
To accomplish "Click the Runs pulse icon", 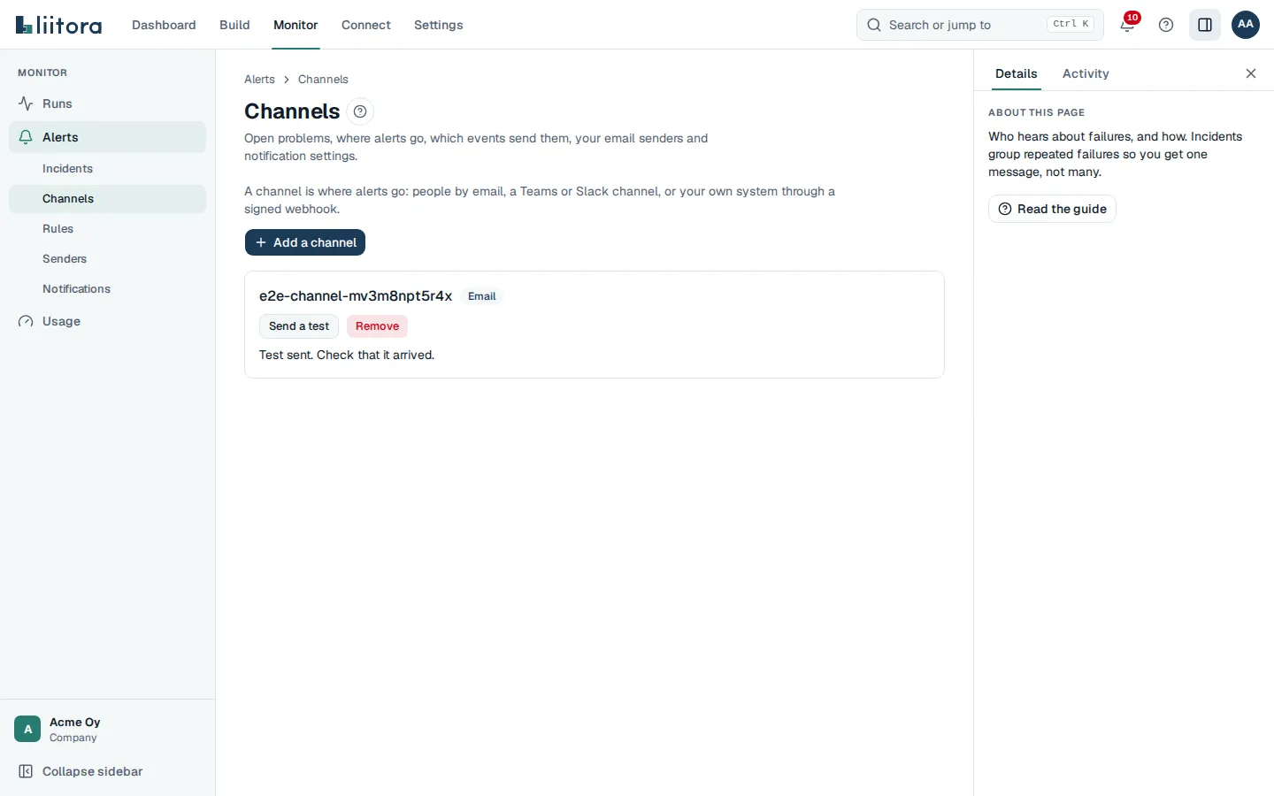I will [26, 103].
